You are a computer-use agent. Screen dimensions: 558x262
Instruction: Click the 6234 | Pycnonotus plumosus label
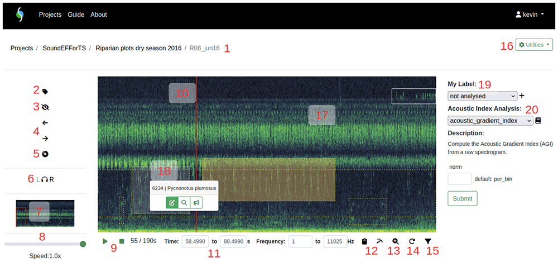click(184, 188)
